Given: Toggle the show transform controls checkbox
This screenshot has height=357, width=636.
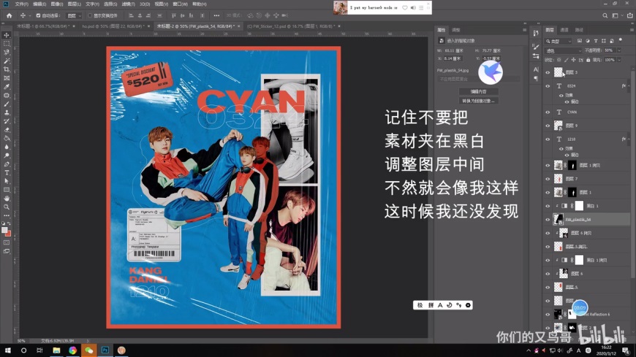Looking at the screenshot, I should coord(90,15).
